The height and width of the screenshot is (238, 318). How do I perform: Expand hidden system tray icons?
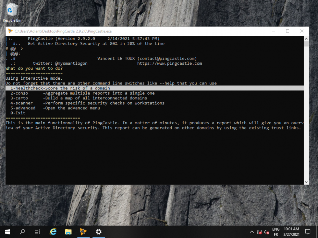[252, 232]
